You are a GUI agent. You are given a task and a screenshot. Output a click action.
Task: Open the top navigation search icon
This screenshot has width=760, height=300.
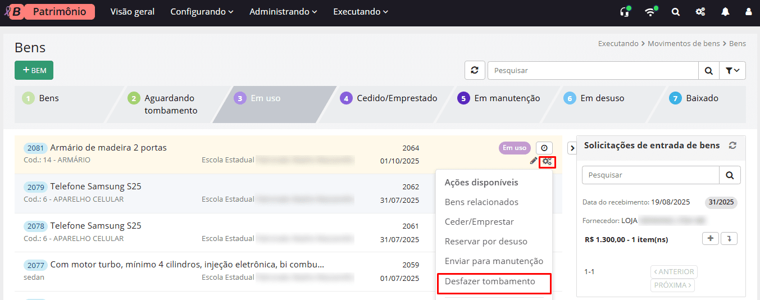pos(676,12)
